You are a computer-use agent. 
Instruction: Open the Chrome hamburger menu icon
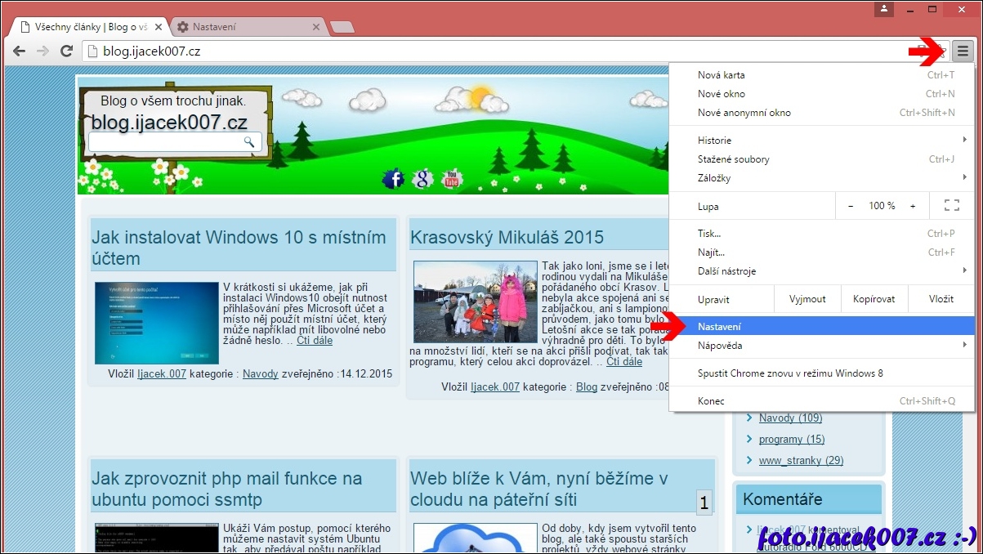963,51
